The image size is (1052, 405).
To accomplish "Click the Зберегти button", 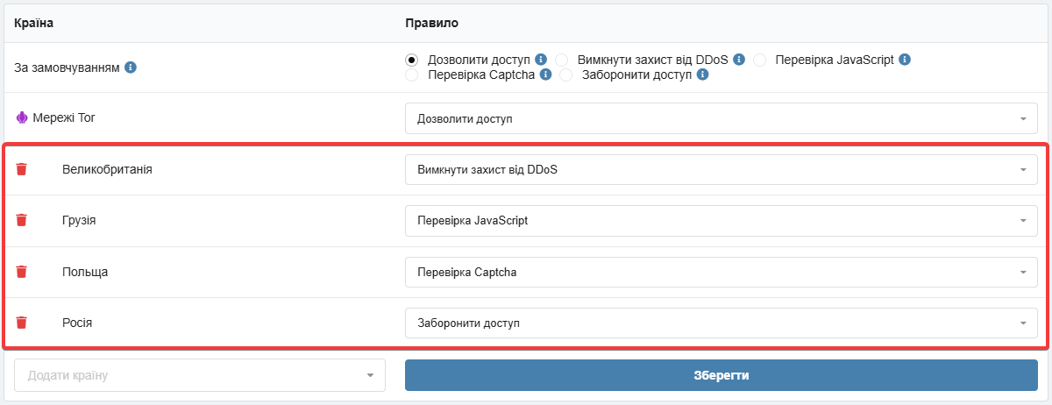I will coord(721,375).
